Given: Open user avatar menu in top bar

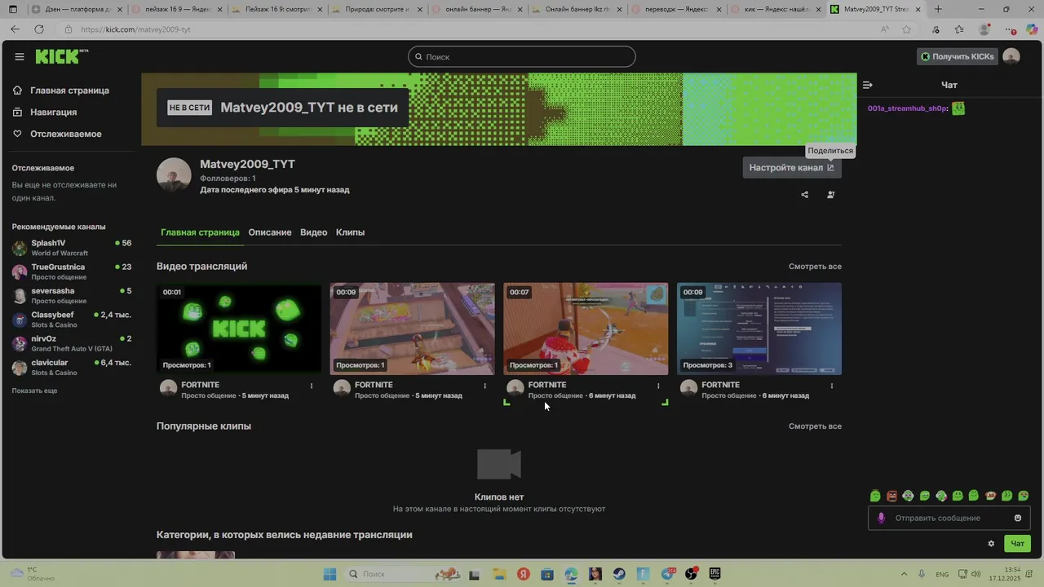Looking at the screenshot, I should pos(1011,56).
